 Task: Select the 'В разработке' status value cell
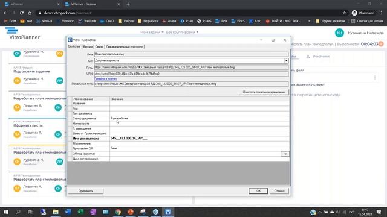point(200,118)
